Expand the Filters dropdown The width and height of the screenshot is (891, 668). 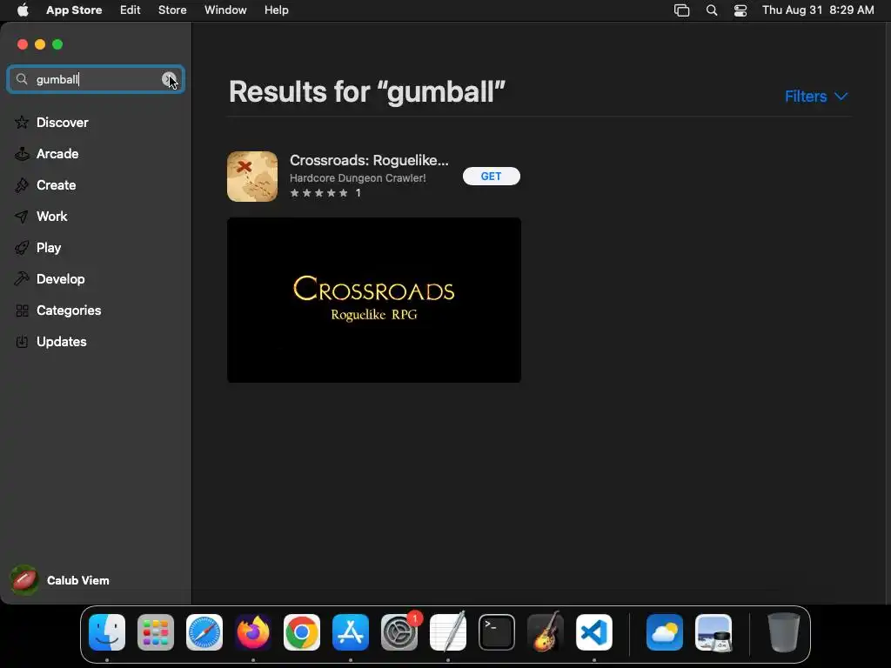coord(816,97)
